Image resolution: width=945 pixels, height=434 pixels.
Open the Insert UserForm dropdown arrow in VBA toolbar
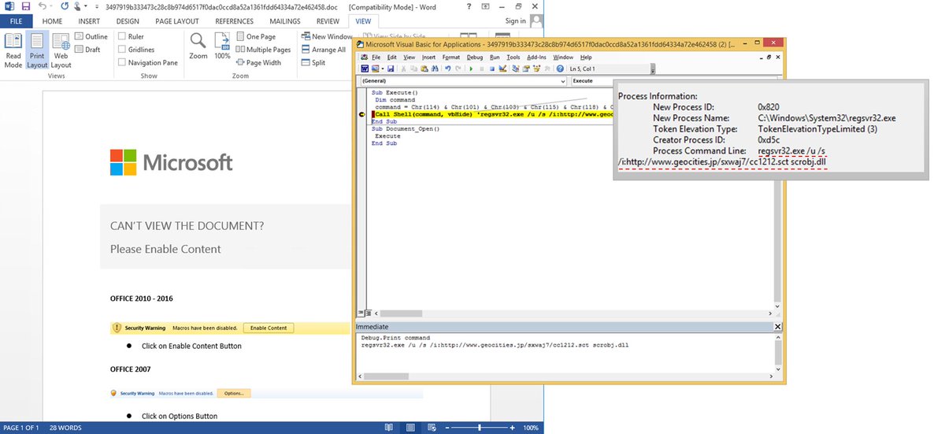pyautogui.click(x=383, y=69)
